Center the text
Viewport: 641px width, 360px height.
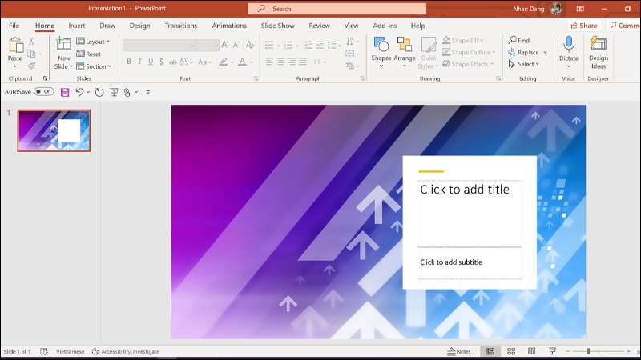click(280, 62)
